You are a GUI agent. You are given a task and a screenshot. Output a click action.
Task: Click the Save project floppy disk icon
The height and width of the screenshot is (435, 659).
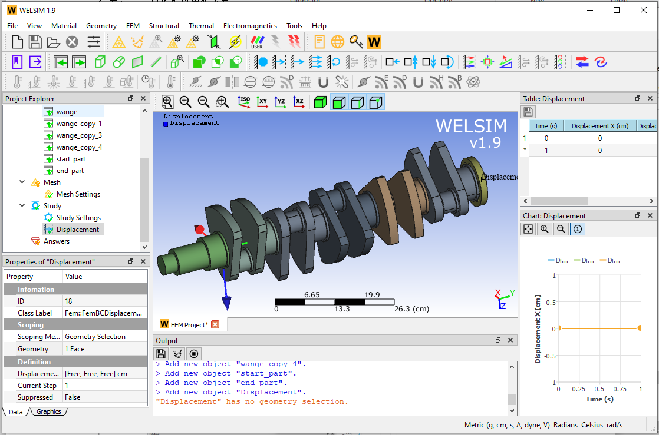point(35,42)
